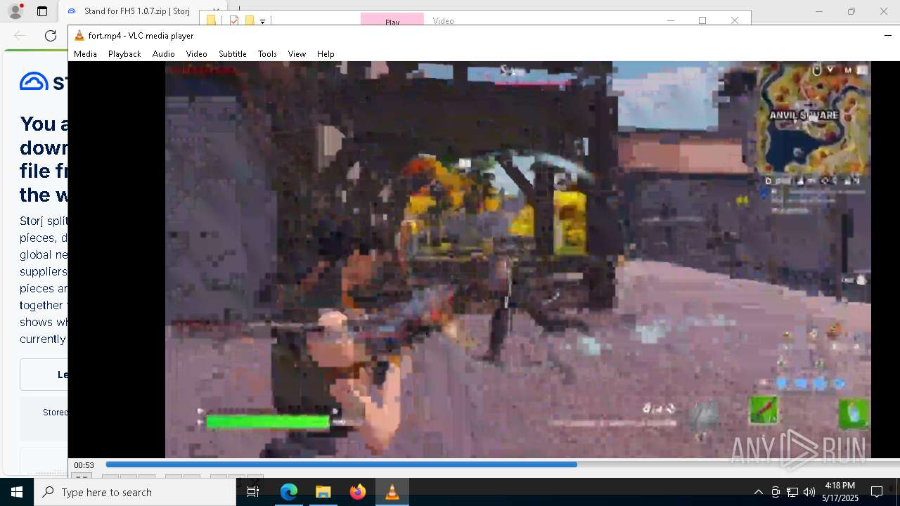Open the Help menu in VLC
Screen dimensions: 900x506
tap(326, 54)
